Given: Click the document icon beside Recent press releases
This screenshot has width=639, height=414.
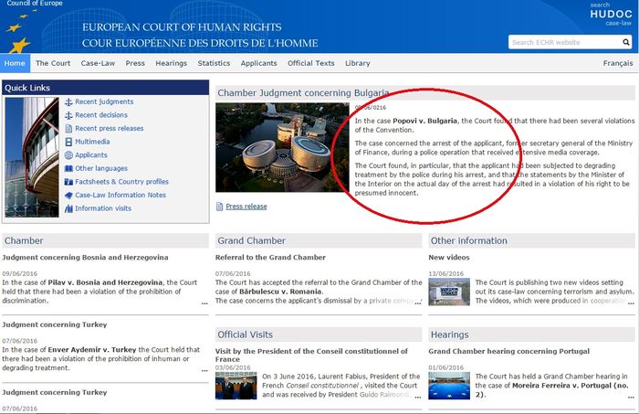Looking at the screenshot, I should (x=68, y=129).
